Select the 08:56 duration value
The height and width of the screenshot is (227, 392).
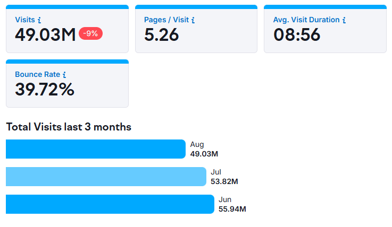[297, 34]
